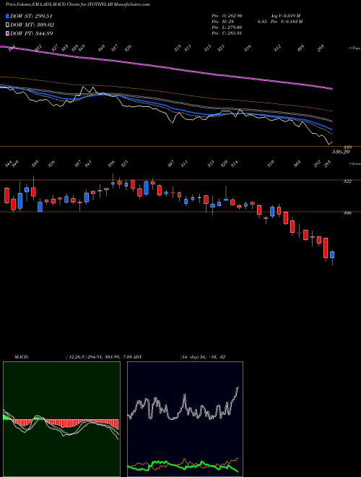The image size is (361, 477).
Task: Click the 306 support level label
Action: tap(347, 213)
